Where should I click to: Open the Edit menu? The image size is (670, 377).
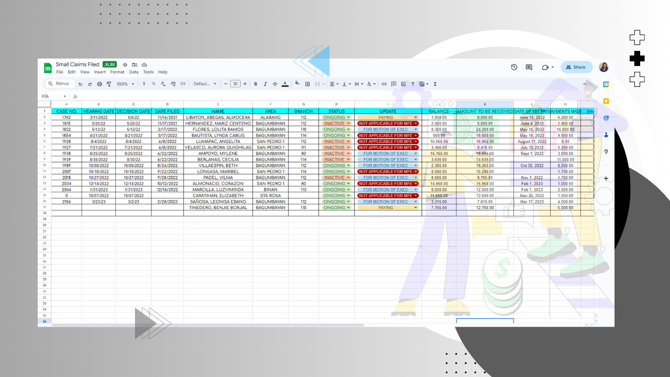tap(72, 72)
